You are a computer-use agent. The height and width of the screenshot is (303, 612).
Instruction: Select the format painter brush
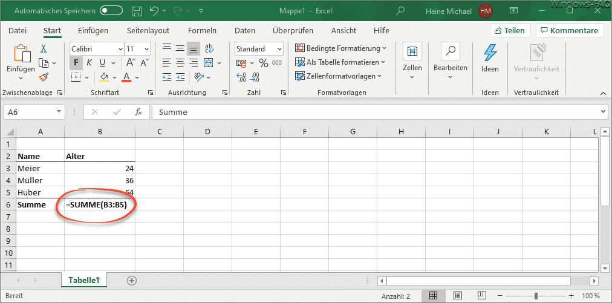[x=44, y=77]
